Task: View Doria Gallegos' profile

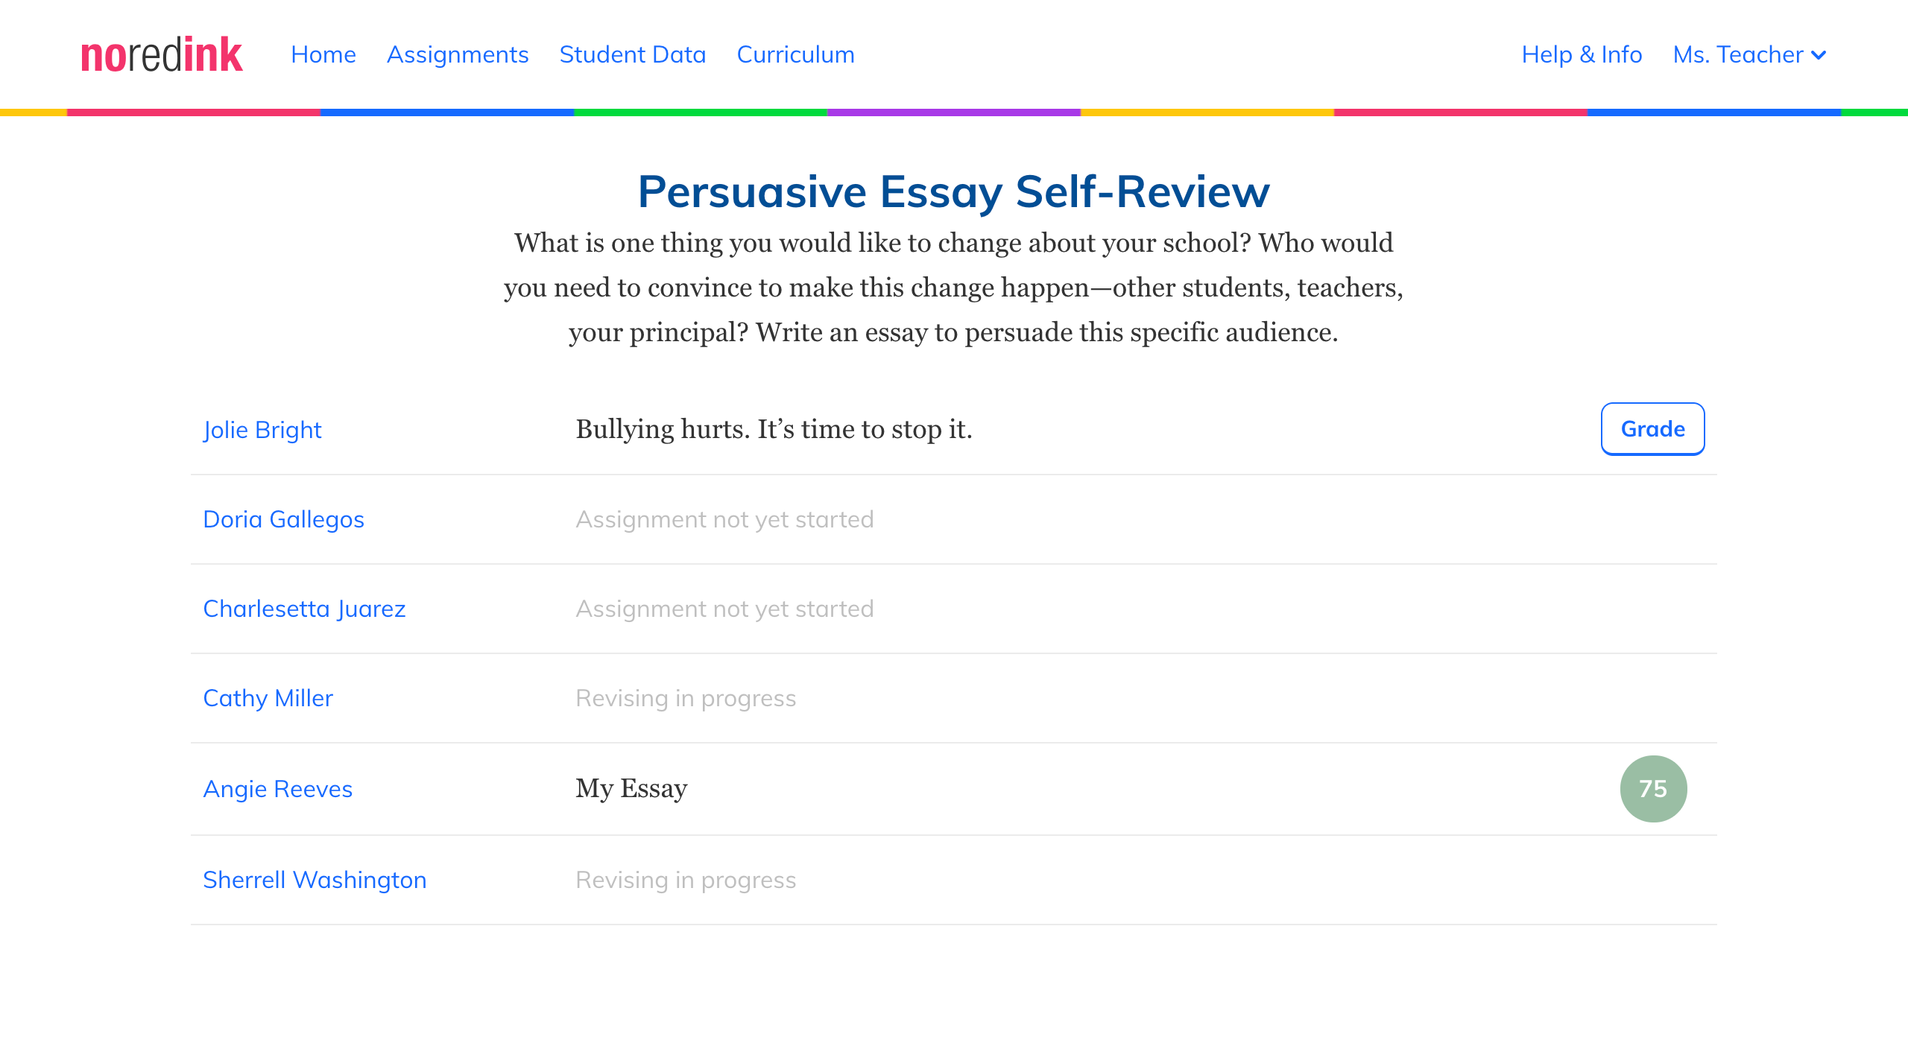Action: click(284, 519)
